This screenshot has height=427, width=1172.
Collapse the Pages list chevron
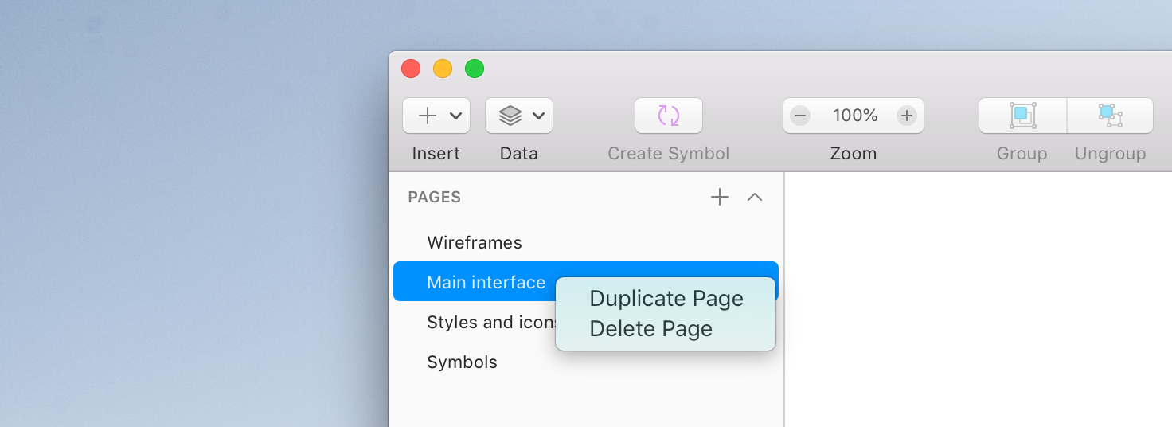coord(755,197)
